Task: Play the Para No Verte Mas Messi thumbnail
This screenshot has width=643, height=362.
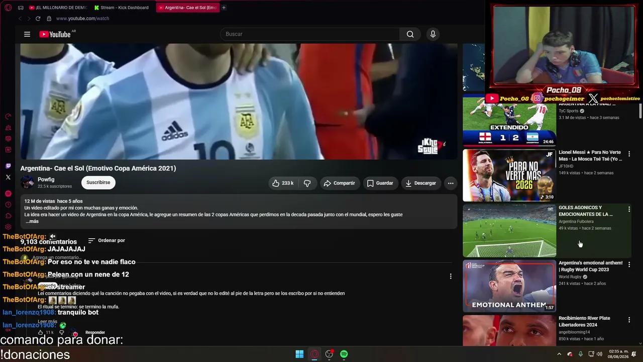Action: click(x=509, y=175)
